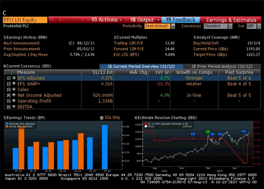Click the 5.78% / 2.63% move value
Viewport: 264px width, 189px height.
82,54
